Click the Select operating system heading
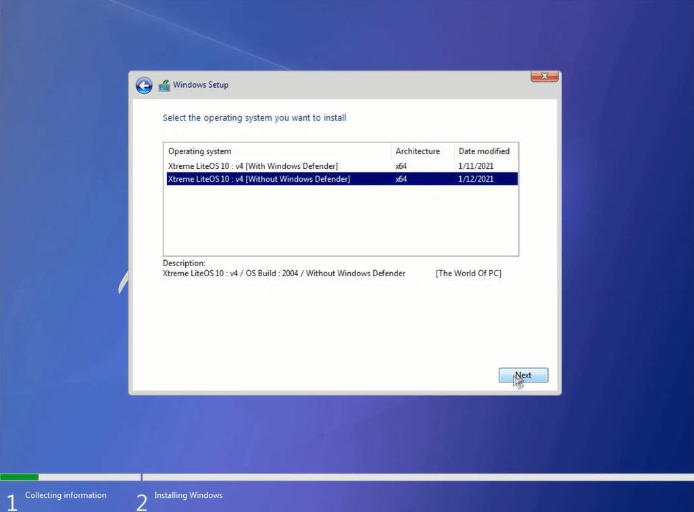The width and height of the screenshot is (694, 512). [x=255, y=118]
